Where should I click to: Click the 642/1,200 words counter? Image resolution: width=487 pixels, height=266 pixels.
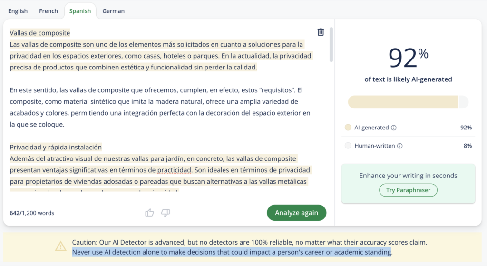point(32,213)
